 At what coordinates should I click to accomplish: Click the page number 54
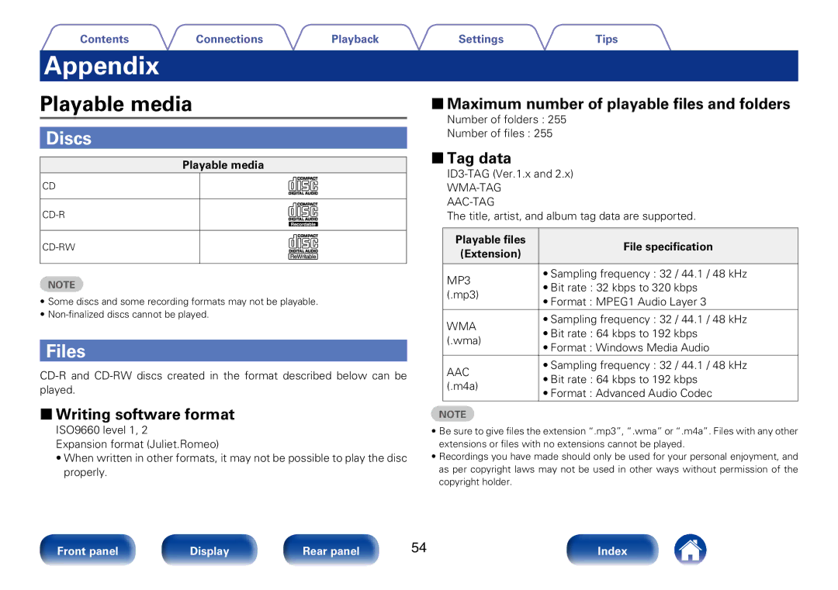point(418,547)
